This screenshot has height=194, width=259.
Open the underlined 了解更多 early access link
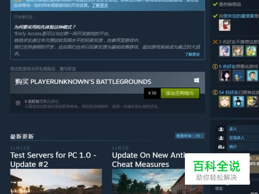point(100,5)
